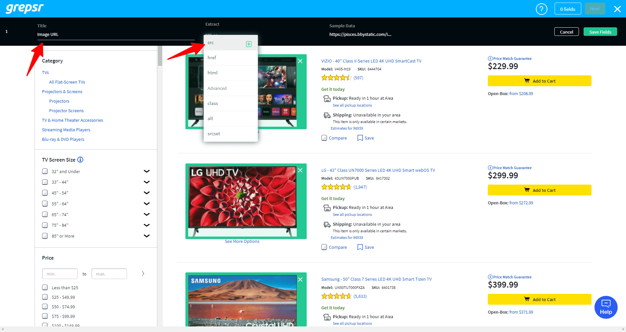Check the 45" - 54" screen size checkbox
Image resolution: width=626 pixels, height=332 pixels.
pos(45,193)
